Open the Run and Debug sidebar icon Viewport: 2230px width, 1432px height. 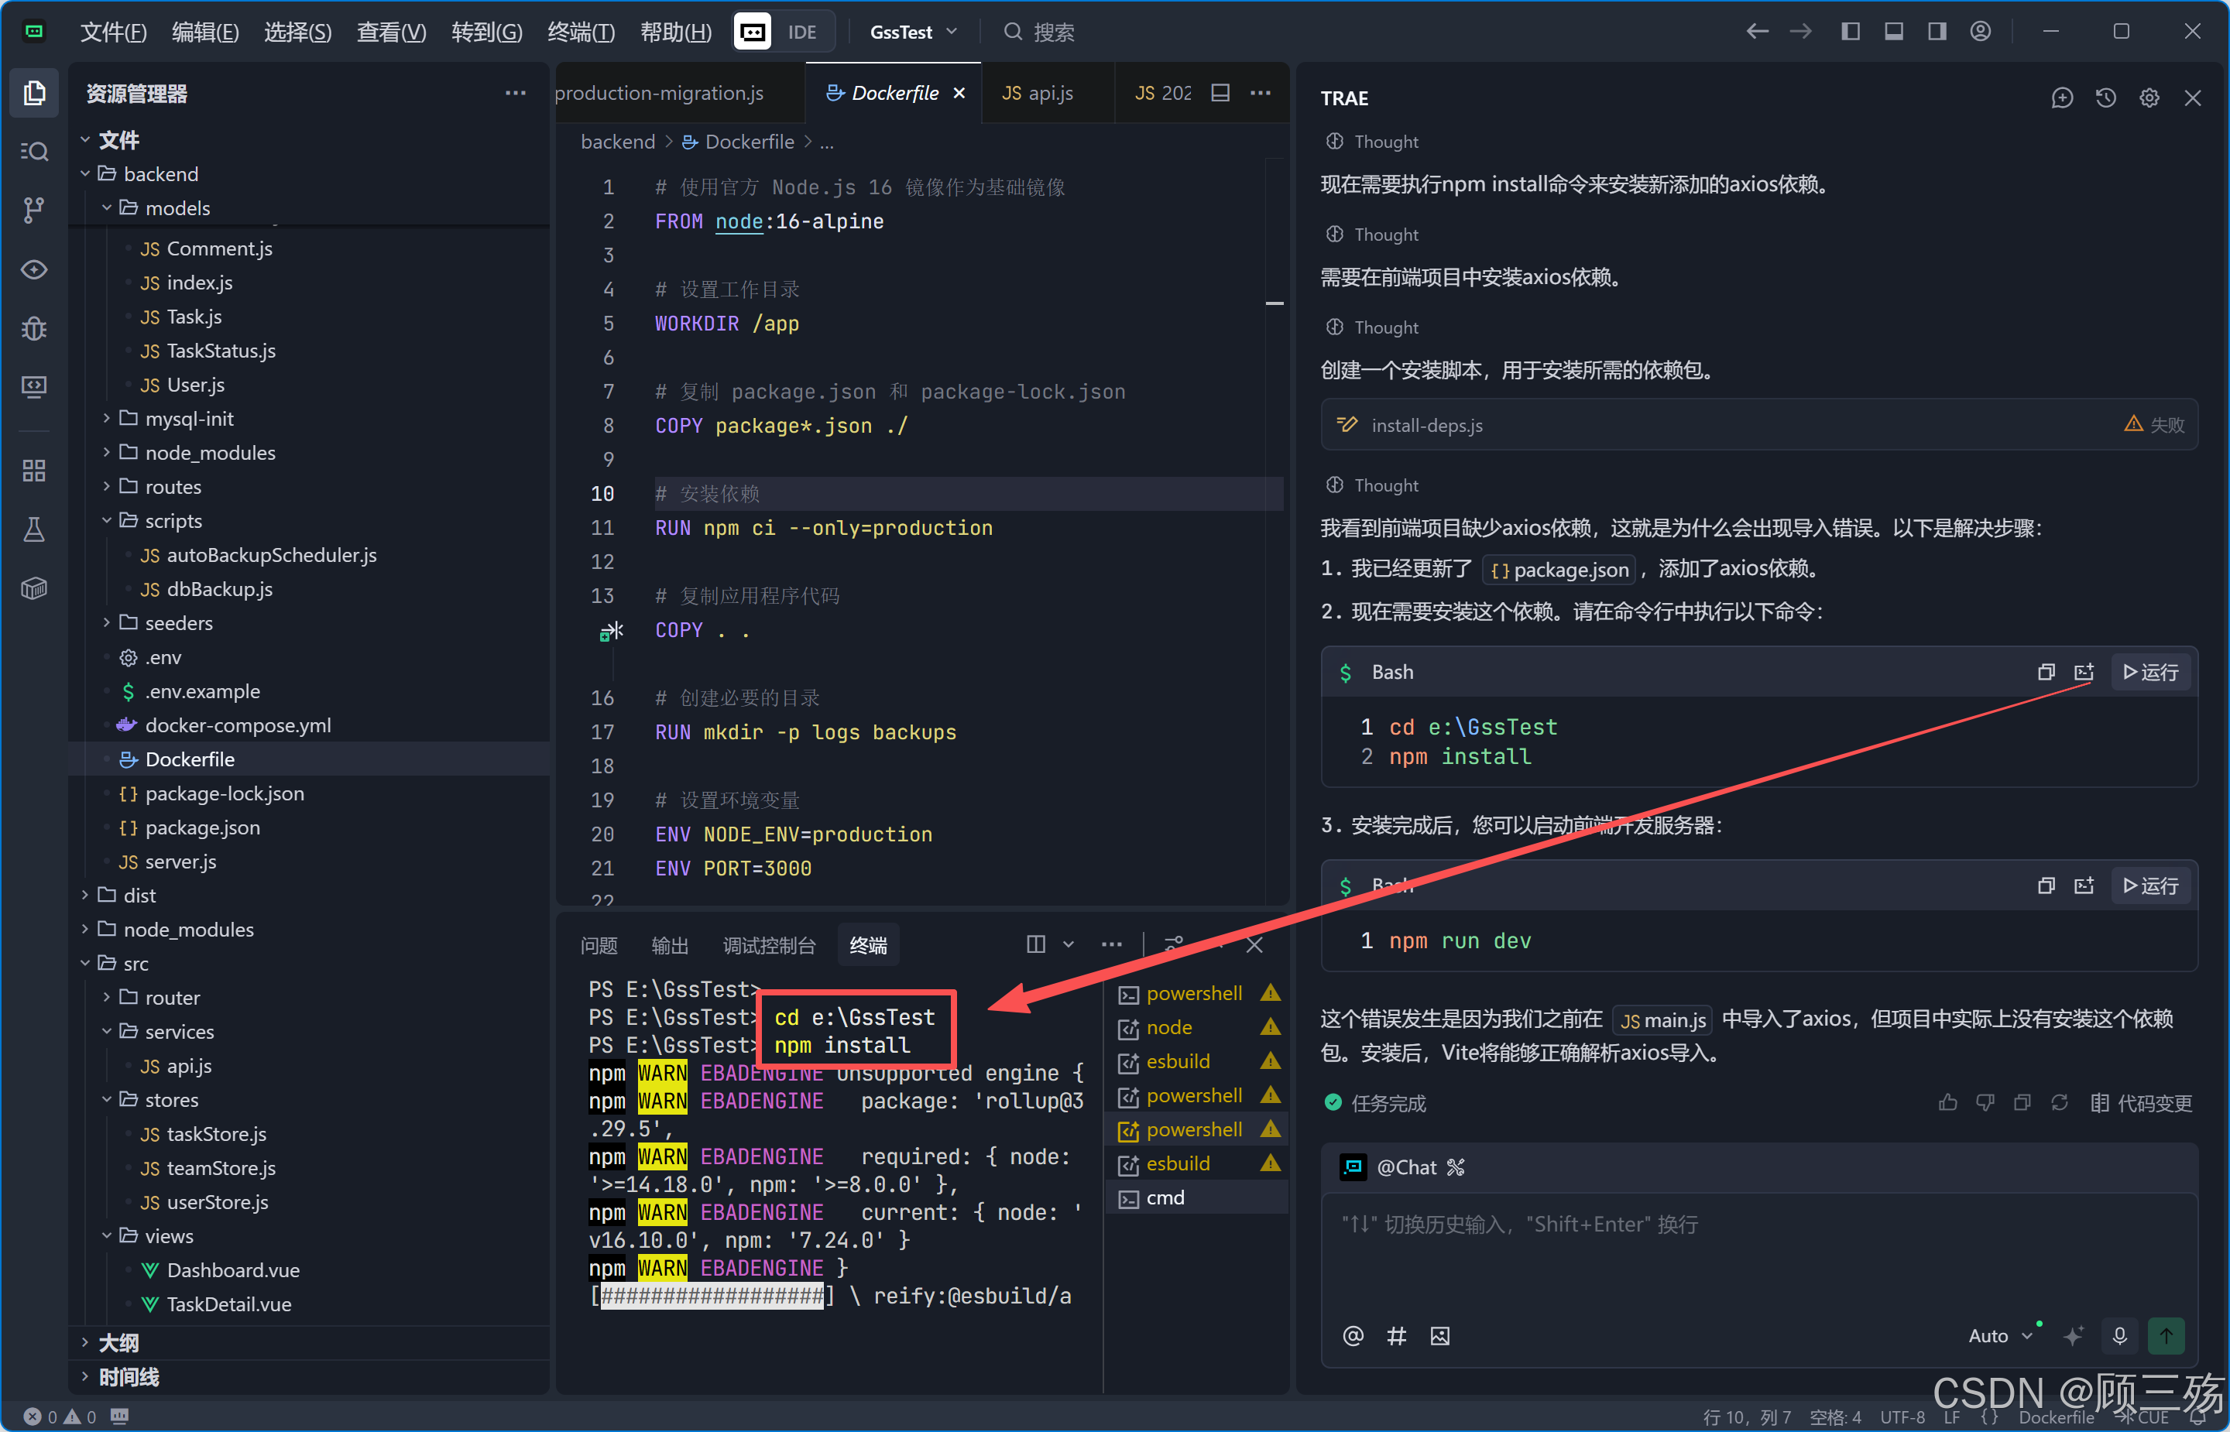pos(33,328)
